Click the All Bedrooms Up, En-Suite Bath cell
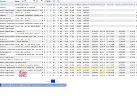Image resolution: width=137 pixels, height=103 pixels. click(25, 8)
